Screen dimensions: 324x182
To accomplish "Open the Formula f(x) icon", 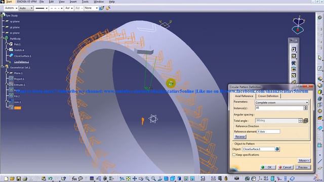I will pos(74,178).
